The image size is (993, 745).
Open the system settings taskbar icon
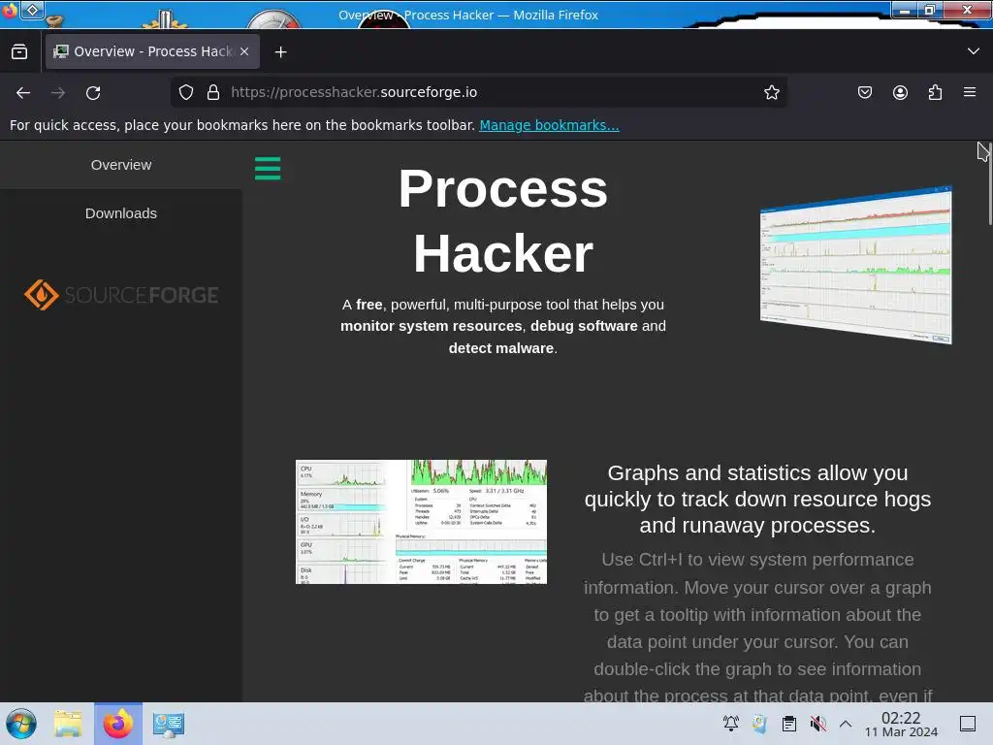169,724
